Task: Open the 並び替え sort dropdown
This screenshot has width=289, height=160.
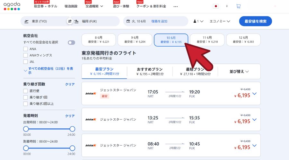Action: [239, 71]
